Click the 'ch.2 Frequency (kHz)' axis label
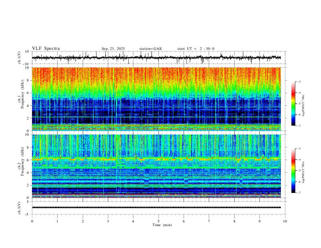 pos(21,161)
